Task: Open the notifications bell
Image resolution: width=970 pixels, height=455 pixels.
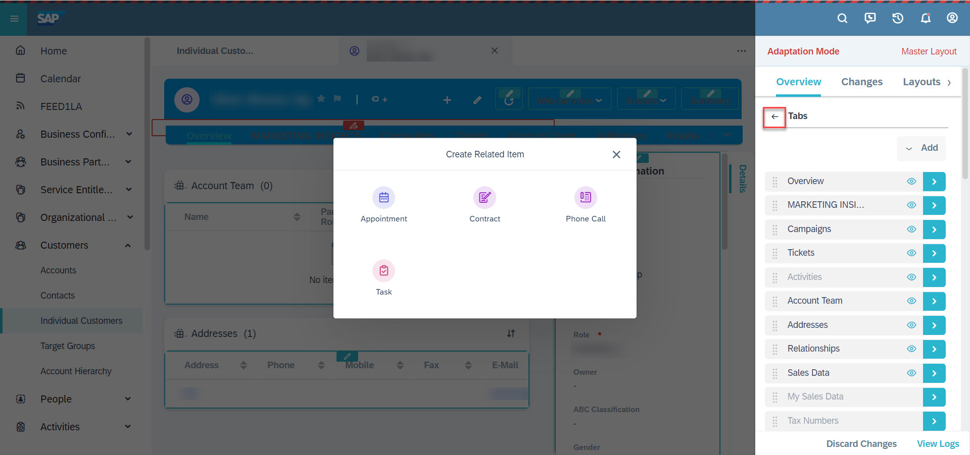Action: [x=926, y=18]
